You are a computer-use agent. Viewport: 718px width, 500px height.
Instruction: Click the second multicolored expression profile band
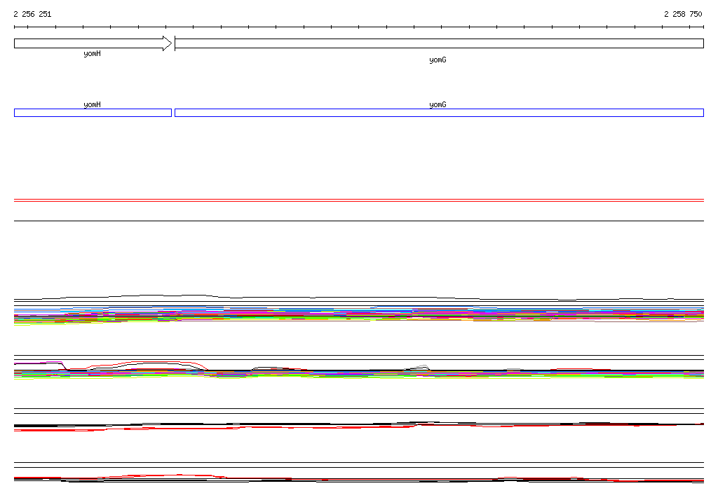358,373
